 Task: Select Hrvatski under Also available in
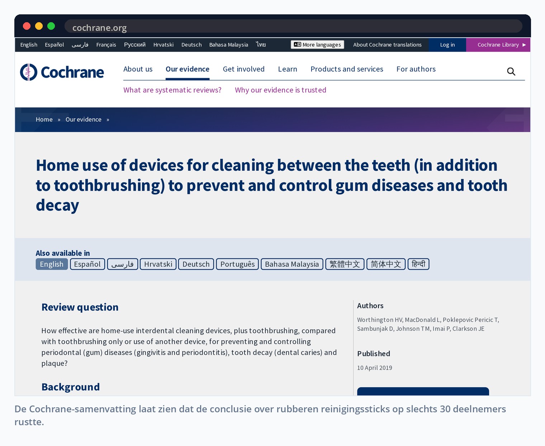(158, 264)
